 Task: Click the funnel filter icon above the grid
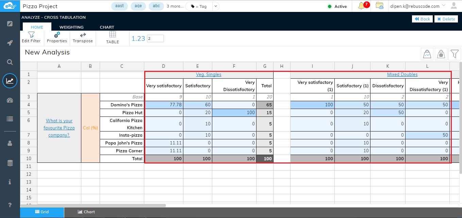(x=455, y=53)
